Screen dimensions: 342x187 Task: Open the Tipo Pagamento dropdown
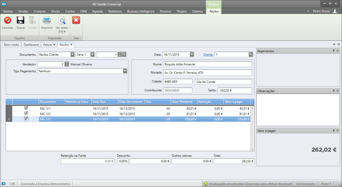pyautogui.click(x=125, y=71)
